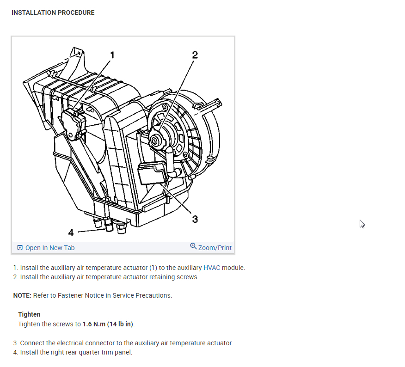Image resolution: width=405 pixels, height=367 pixels.
Task: Click step 4 about rear quarter trim panel
Action: tap(73, 352)
